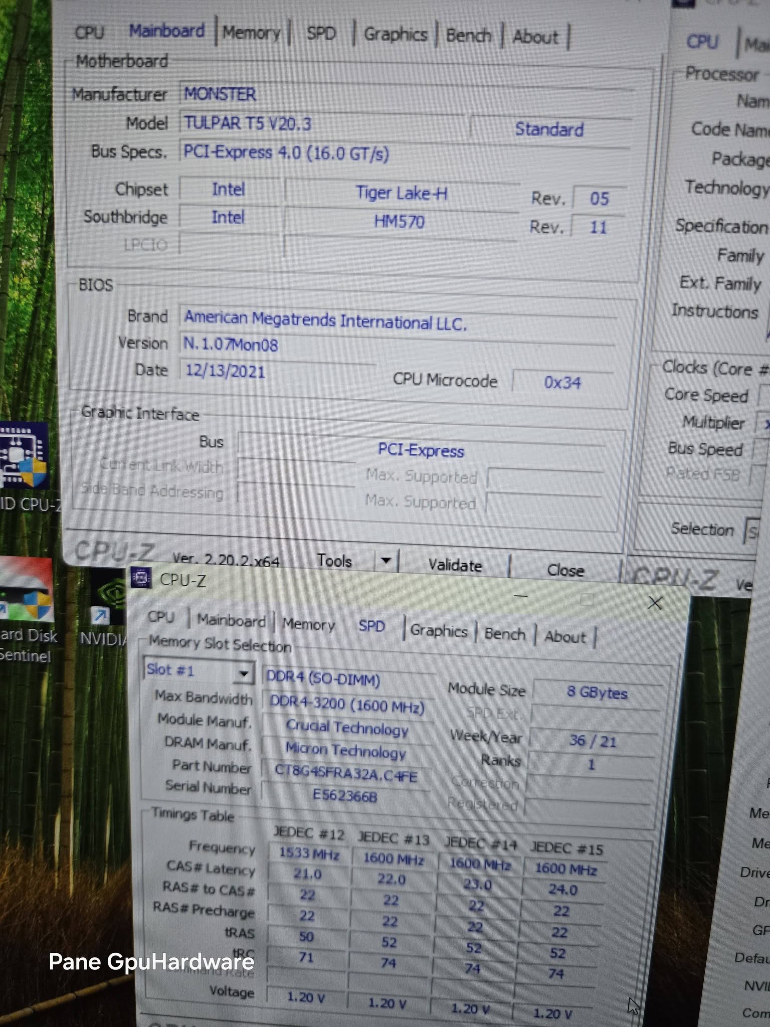Click the Ranks value 1
Viewport: 770px width, 1027px height.
pyautogui.click(x=591, y=765)
